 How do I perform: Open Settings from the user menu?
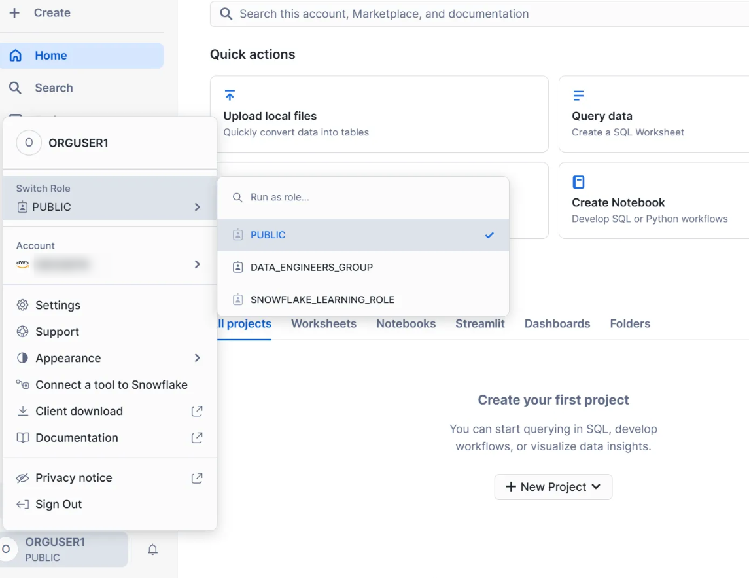pos(110,305)
